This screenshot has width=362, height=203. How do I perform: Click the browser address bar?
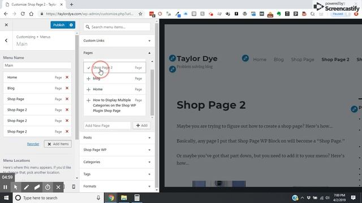click(x=89, y=14)
